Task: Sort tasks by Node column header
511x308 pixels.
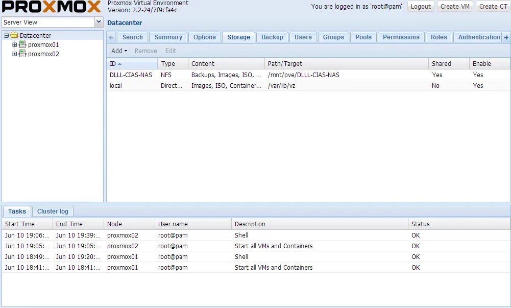Action: 129,224
